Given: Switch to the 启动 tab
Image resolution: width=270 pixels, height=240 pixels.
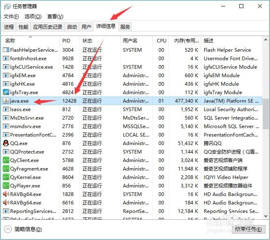Looking at the screenshot, I should click(x=72, y=27).
